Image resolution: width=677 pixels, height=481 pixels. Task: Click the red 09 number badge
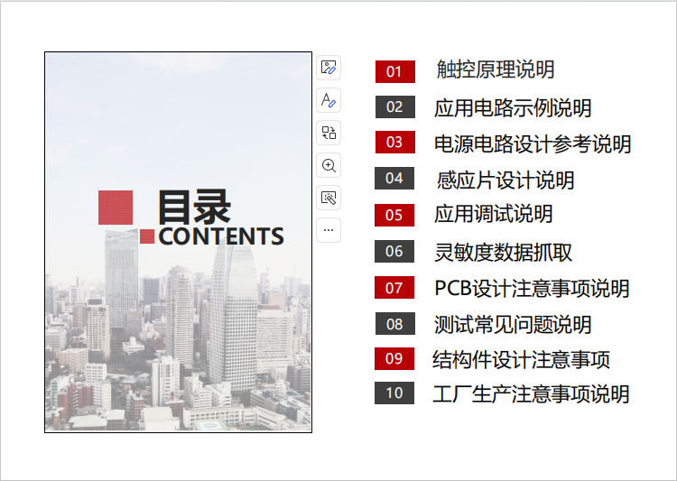coord(394,358)
